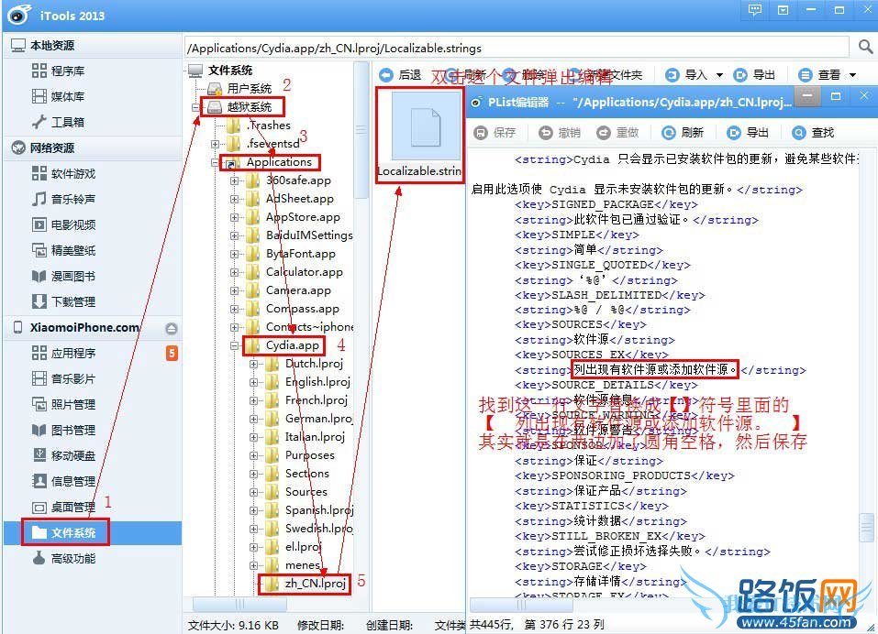Select 用户系统 in file tree
This screenshot has width=878, height=634.
click(x=250, y=88)
